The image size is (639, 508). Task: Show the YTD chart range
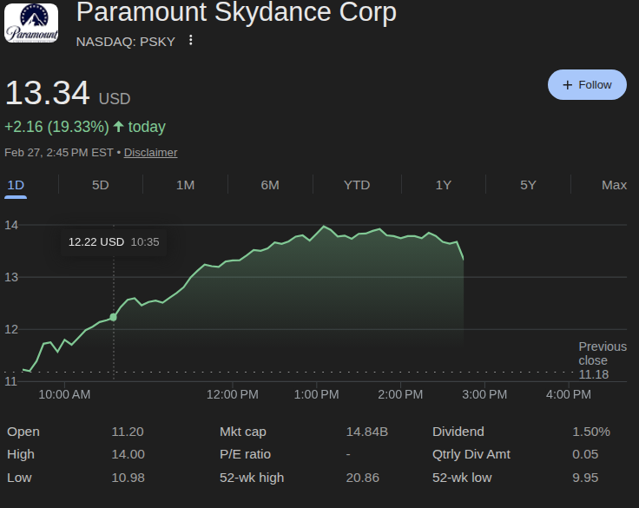tap(357, 185)
